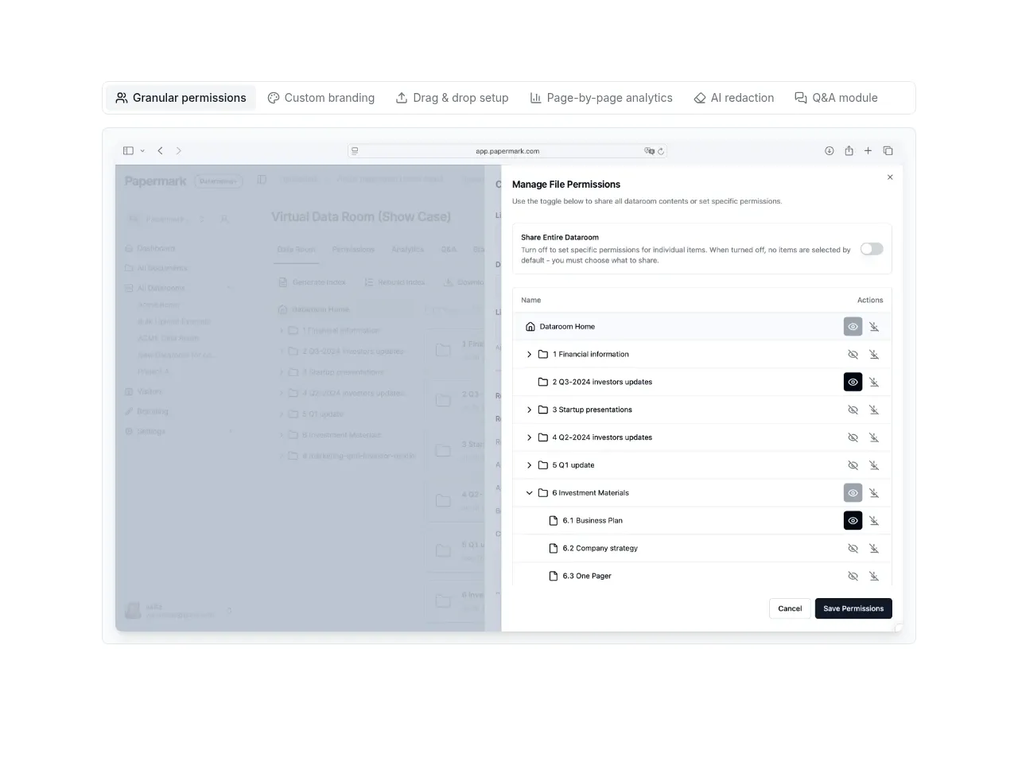Click download permission icon for 6 Investment Materials
The width and height of the screenshot is (1018, 781).
(874, 493)
